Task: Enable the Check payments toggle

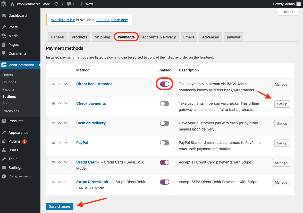Action: tap(165, 104)
